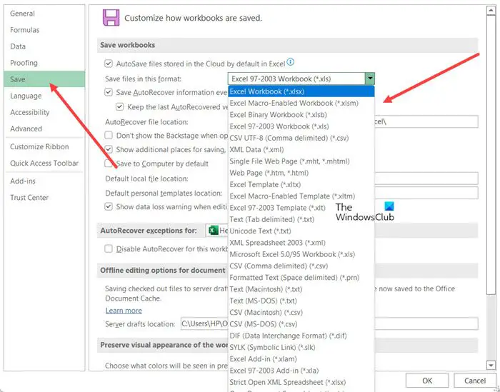Toggle Keep the last AutoRecovered version checkbox
The image size is (500, 392).
pos(119,107)
